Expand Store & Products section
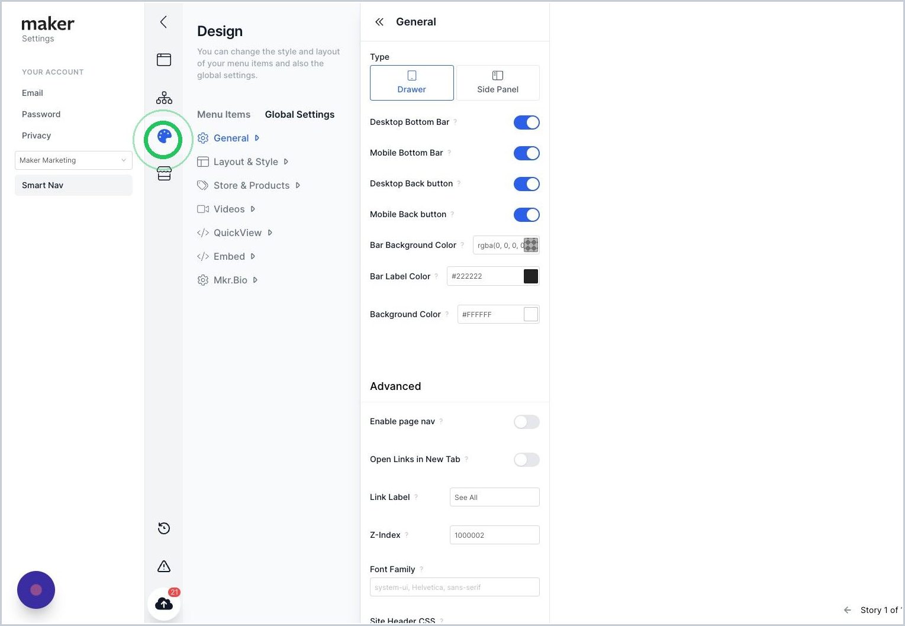 click(249, 185)
